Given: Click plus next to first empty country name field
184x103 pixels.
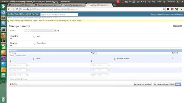Looking at the screenshot, I should click(28, 65).
